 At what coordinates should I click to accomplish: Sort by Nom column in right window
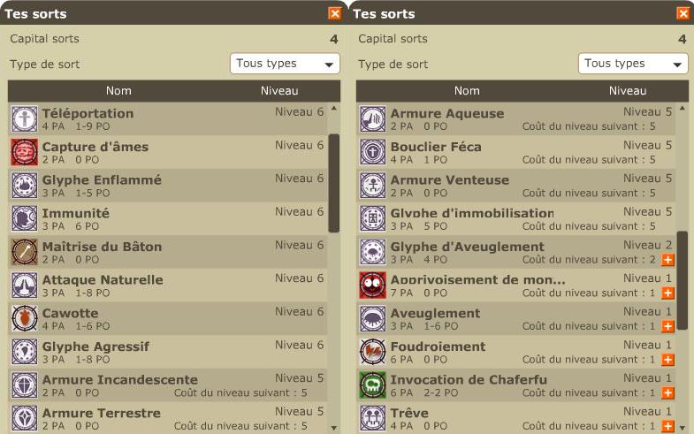pos(467,91)
